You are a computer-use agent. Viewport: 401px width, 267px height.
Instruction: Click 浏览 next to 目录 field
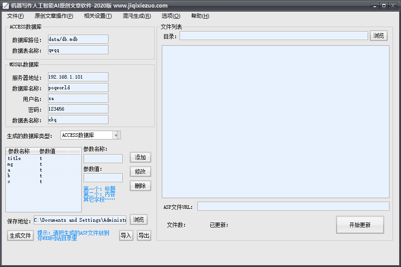(x=378, y=36)
